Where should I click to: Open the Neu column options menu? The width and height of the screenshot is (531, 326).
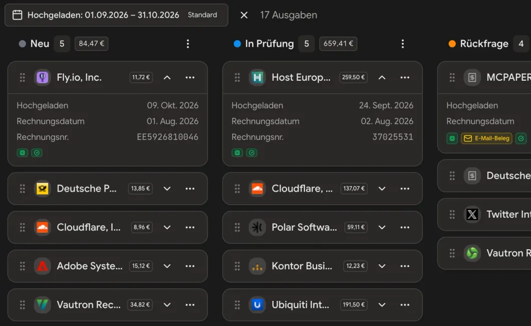click(x=188, y=44)
